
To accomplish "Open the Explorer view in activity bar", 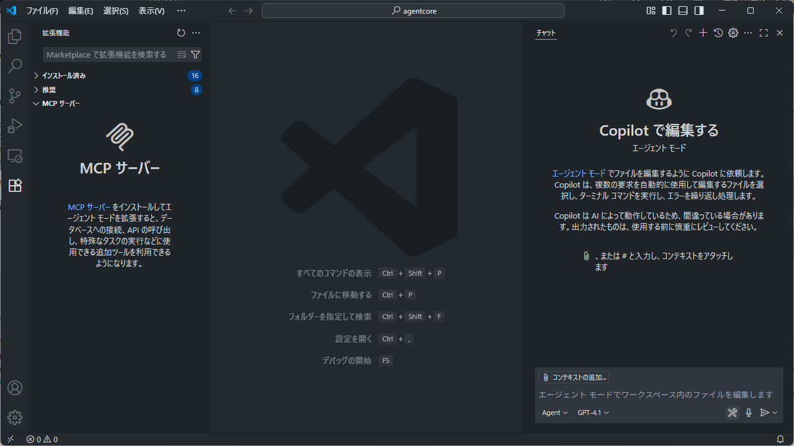I will (15, 37).
